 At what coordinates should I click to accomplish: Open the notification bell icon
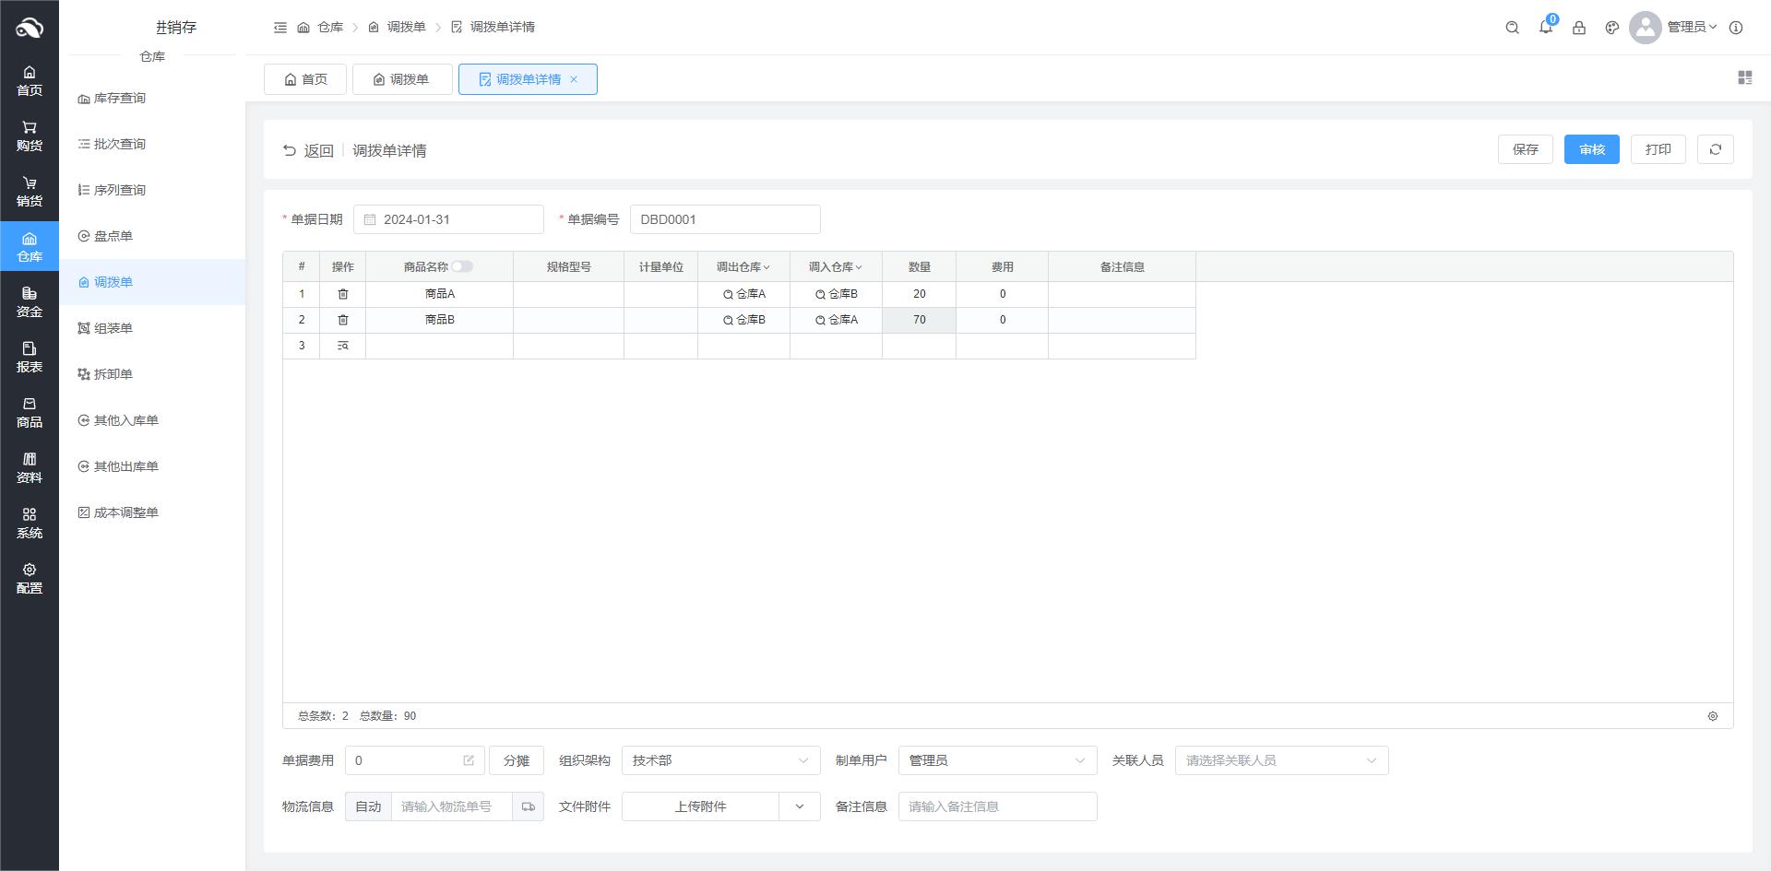[1546, 28]
